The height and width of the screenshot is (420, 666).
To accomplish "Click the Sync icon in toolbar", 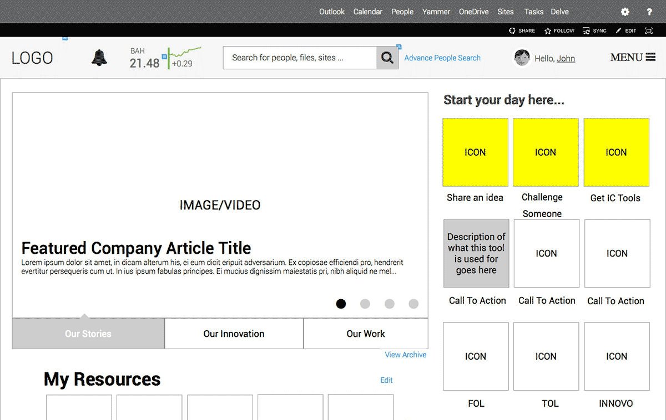I will click(586, 31).
